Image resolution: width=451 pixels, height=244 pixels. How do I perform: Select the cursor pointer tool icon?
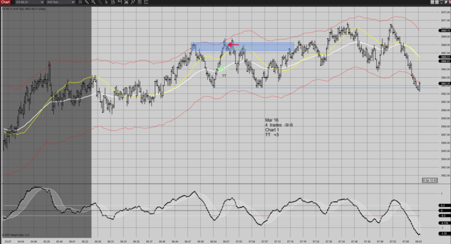pyautogui.click(x=106, y=2)
